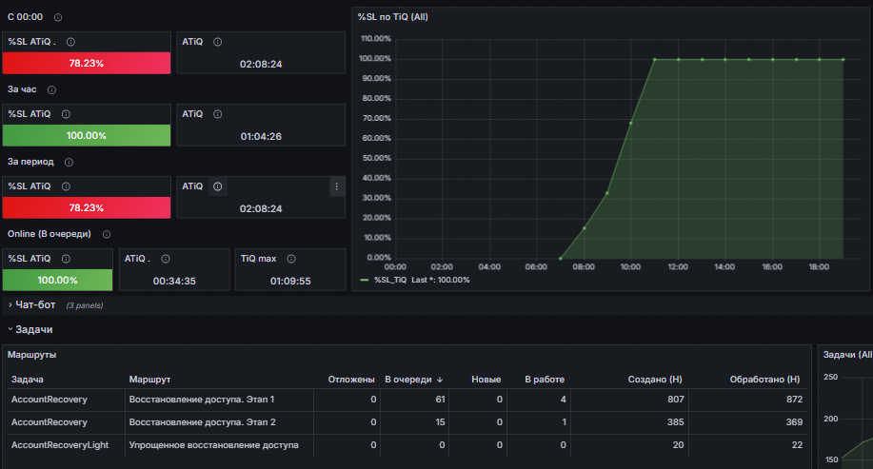
Task: Click the 'Создано (Н)' column header
Action: click(655, 380)
